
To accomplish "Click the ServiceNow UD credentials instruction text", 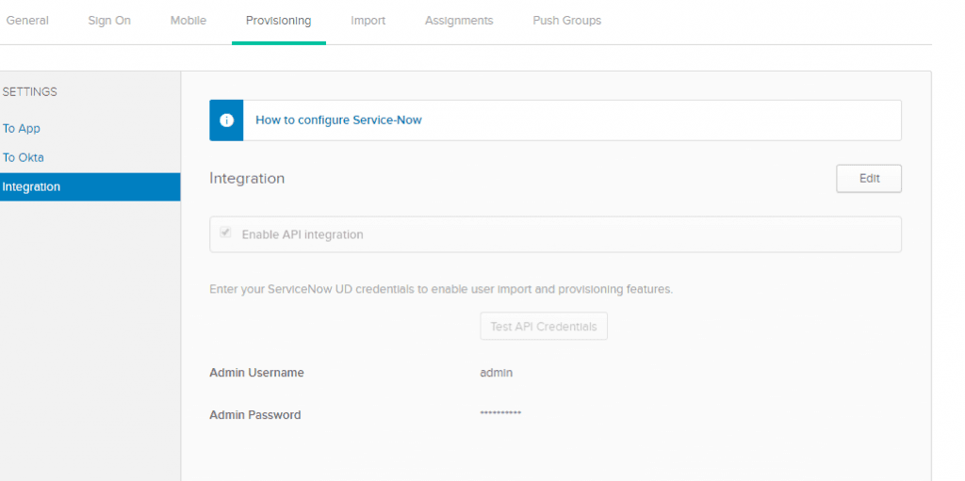I will point(441,289).
